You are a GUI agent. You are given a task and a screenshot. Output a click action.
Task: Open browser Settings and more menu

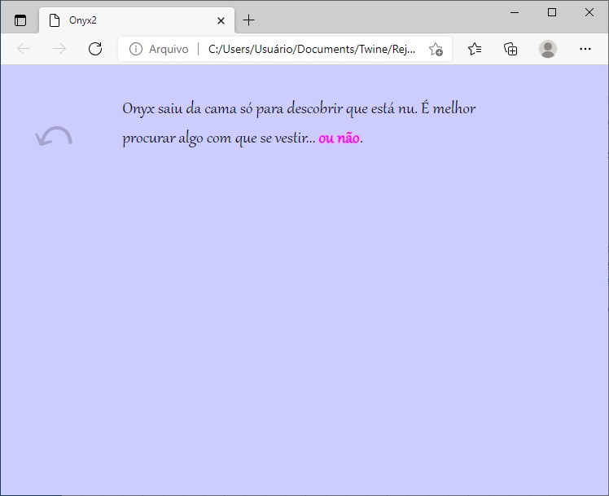(x=585, y=49)
